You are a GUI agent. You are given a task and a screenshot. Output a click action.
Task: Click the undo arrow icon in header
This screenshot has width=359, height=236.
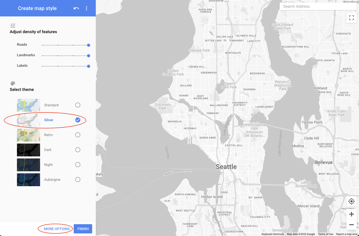tap(76, 8)
